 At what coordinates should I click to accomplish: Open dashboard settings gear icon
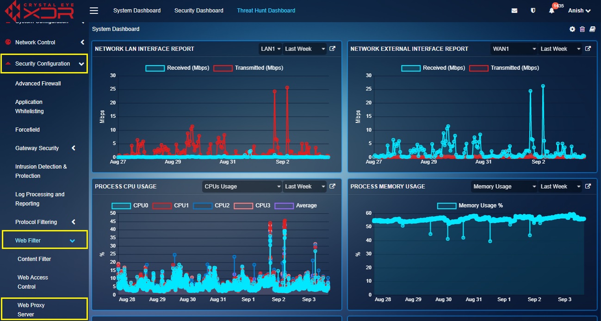pos(572,29)
